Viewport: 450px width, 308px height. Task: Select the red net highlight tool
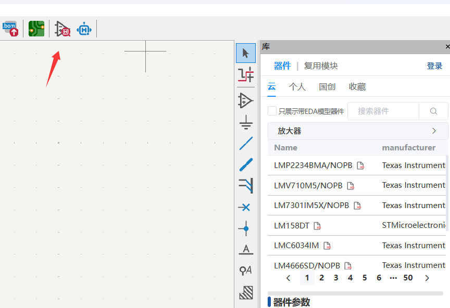[x=246, y=74]
